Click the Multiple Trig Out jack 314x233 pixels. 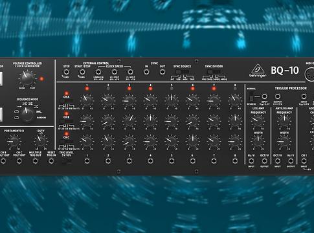point(35,161)
